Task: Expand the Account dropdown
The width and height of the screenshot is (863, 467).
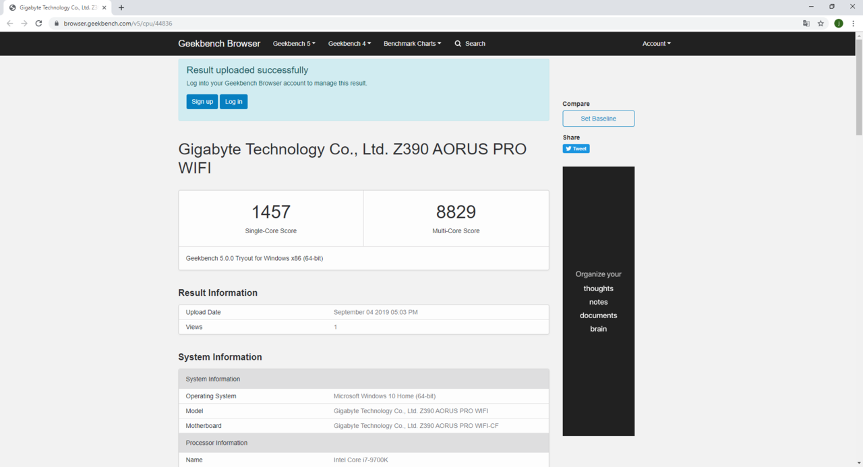Action: click(x=657, y=44)
